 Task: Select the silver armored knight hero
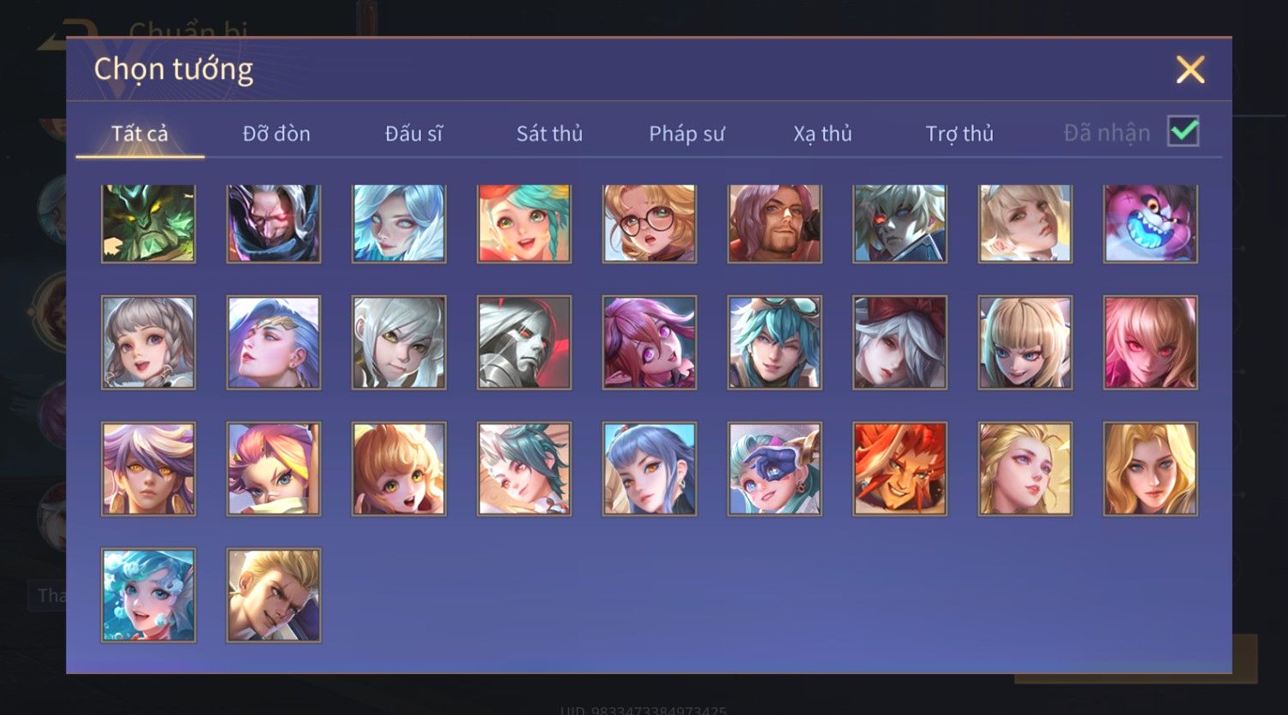point(524,343)
